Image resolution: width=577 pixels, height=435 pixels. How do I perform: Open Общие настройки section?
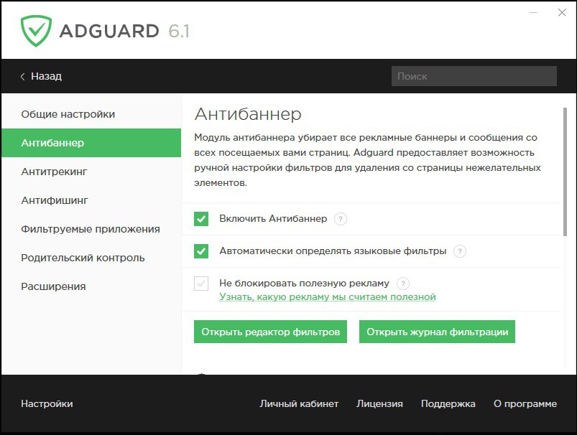point(68,114)
